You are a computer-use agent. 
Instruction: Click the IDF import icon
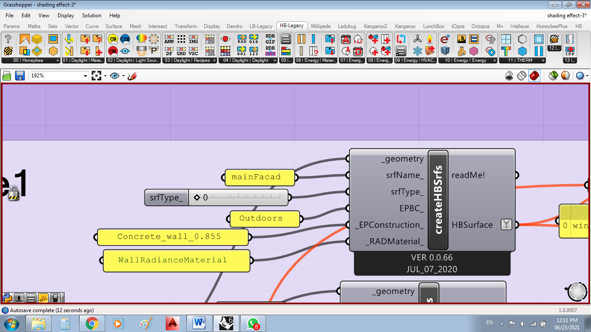pyautogui.click(x=570, y=51)
